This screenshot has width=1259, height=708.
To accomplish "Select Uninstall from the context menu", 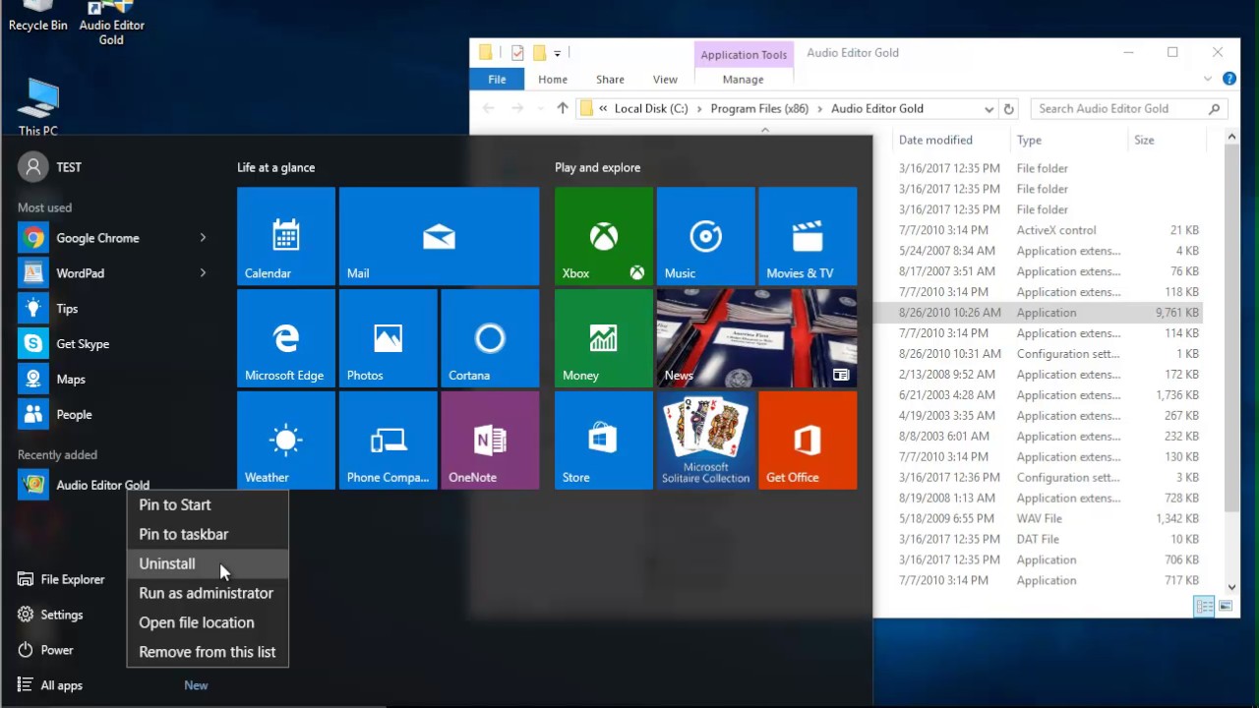I will coord(208,563).
